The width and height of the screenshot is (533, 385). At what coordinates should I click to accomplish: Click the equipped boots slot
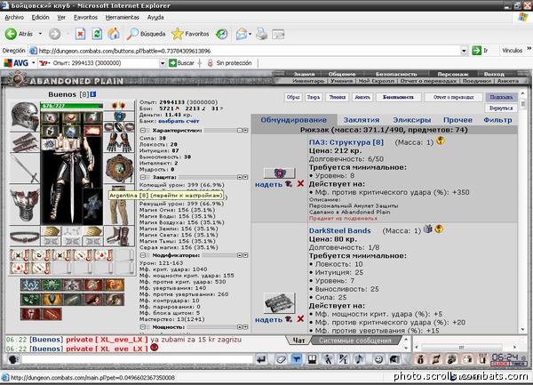(x=119, y=236)
